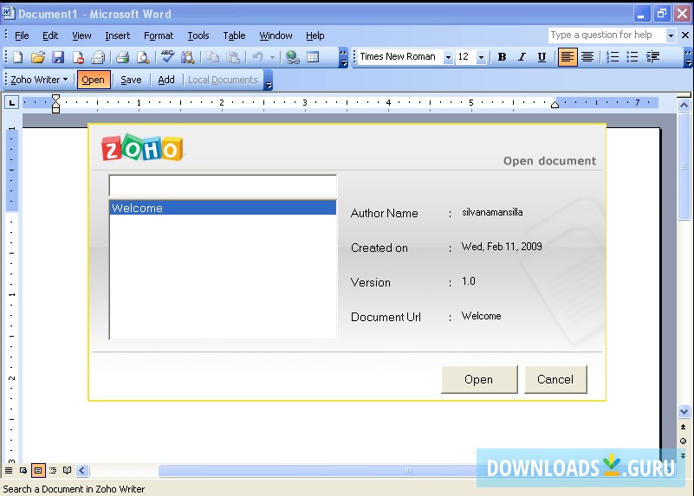Click the Type a question for help box
694x496 pixels.
tap(606, 35)
